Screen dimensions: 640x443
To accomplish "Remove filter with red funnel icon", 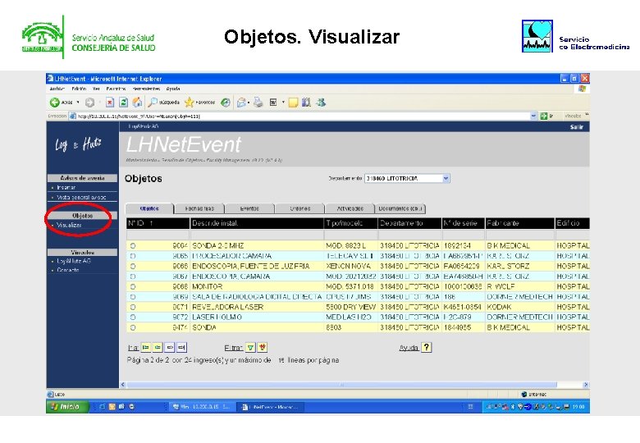I will pos(263,348).
